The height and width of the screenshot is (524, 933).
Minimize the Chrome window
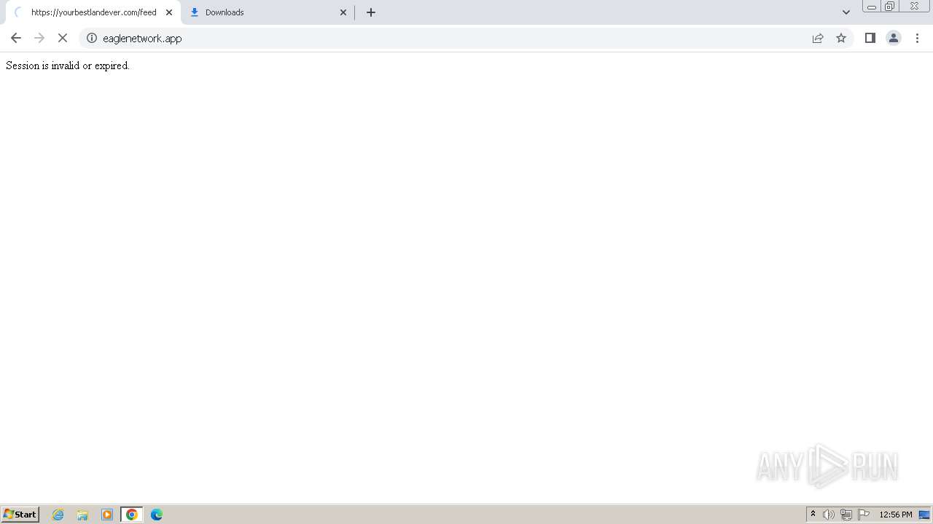tap(872, 7)
